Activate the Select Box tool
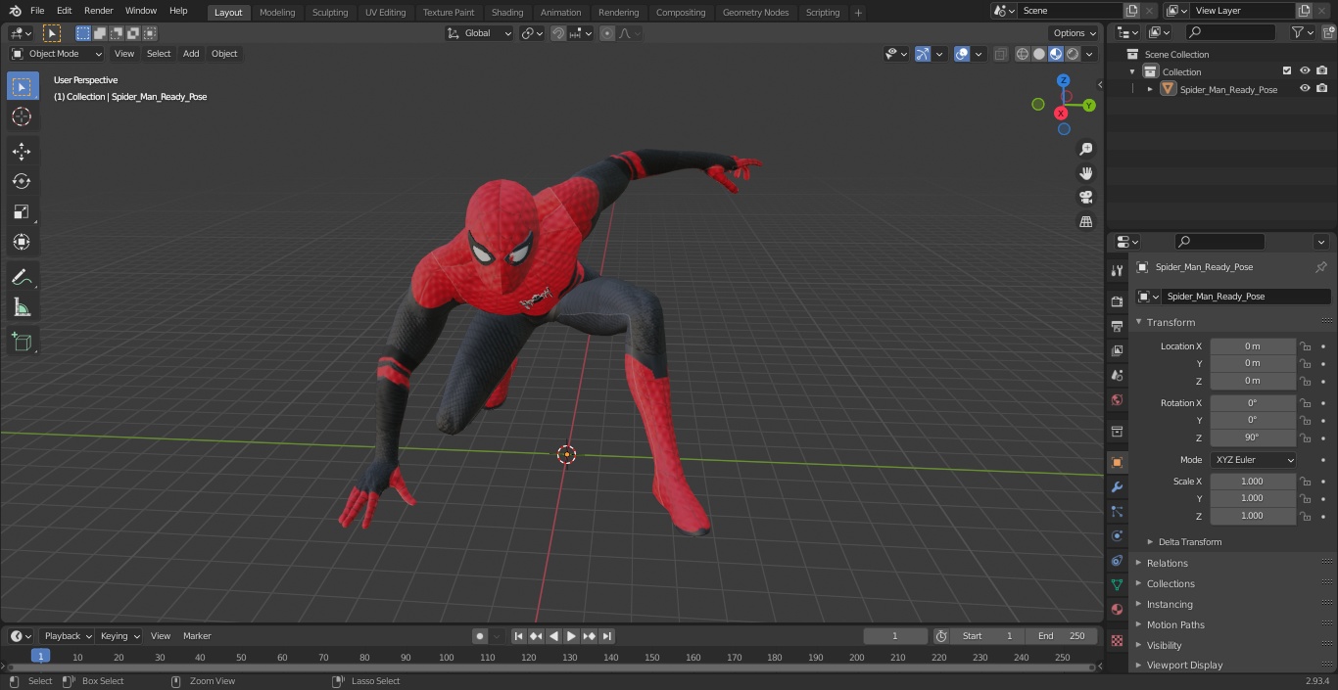The width and height of the screenshot is (1338, 690). point(22,86)
